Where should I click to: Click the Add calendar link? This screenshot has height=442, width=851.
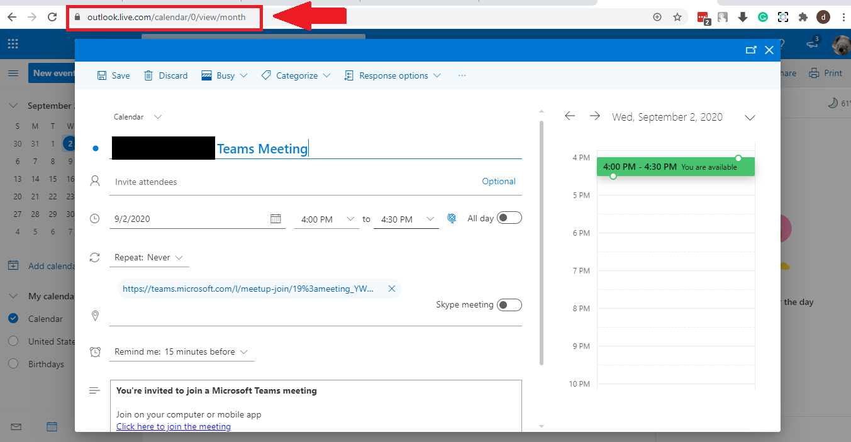[x=51, y=266]
